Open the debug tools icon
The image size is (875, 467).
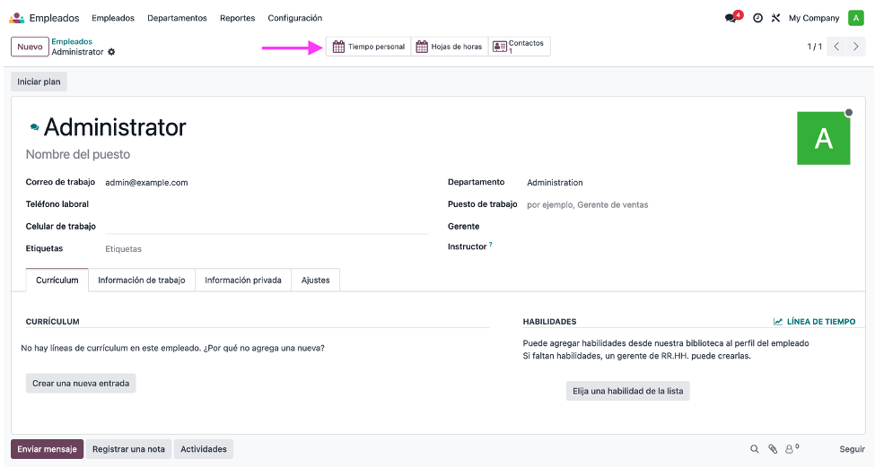pyautogui.click(x=775, y=18)
